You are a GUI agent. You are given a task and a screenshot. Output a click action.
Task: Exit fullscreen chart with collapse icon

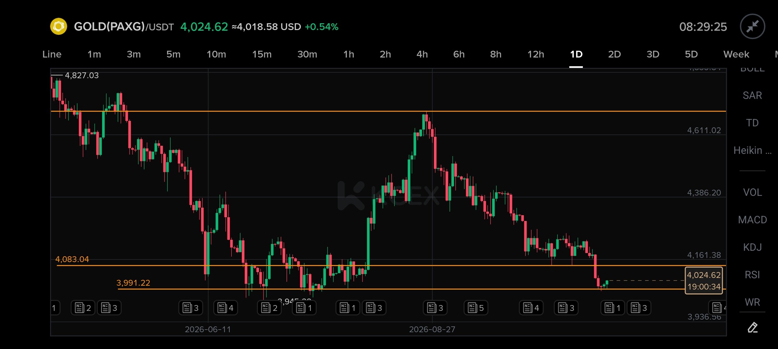[752, 26]
